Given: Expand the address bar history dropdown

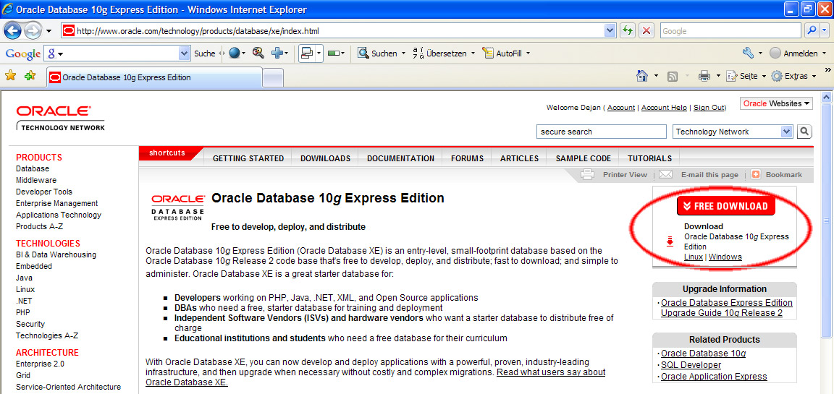Looking at the screenshot, I should coord(610,31).
